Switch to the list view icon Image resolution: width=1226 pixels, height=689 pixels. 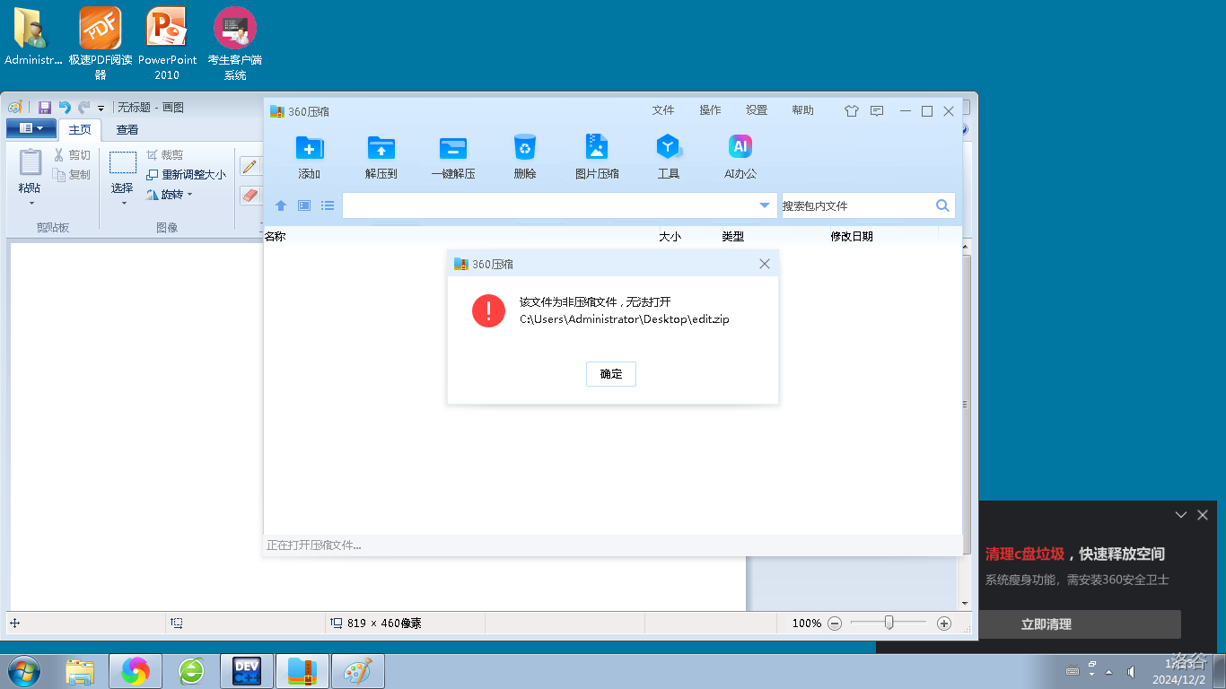pos(328,205)
